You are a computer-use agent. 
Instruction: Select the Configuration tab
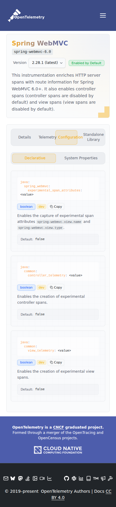(66, 137)
